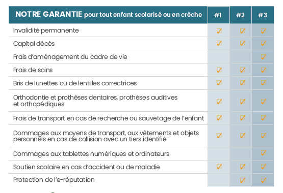Click the Invalidité permanente row label
The image size is (283, 193).
coord(46,30)
